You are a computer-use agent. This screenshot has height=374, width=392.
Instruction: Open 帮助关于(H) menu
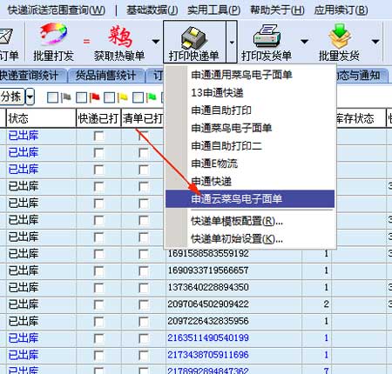(277, 10)
